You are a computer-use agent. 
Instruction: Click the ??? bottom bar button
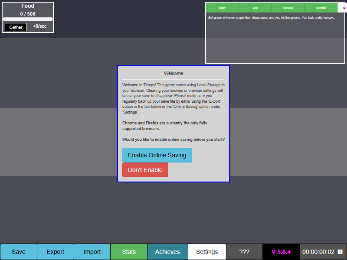pos(244,252)
